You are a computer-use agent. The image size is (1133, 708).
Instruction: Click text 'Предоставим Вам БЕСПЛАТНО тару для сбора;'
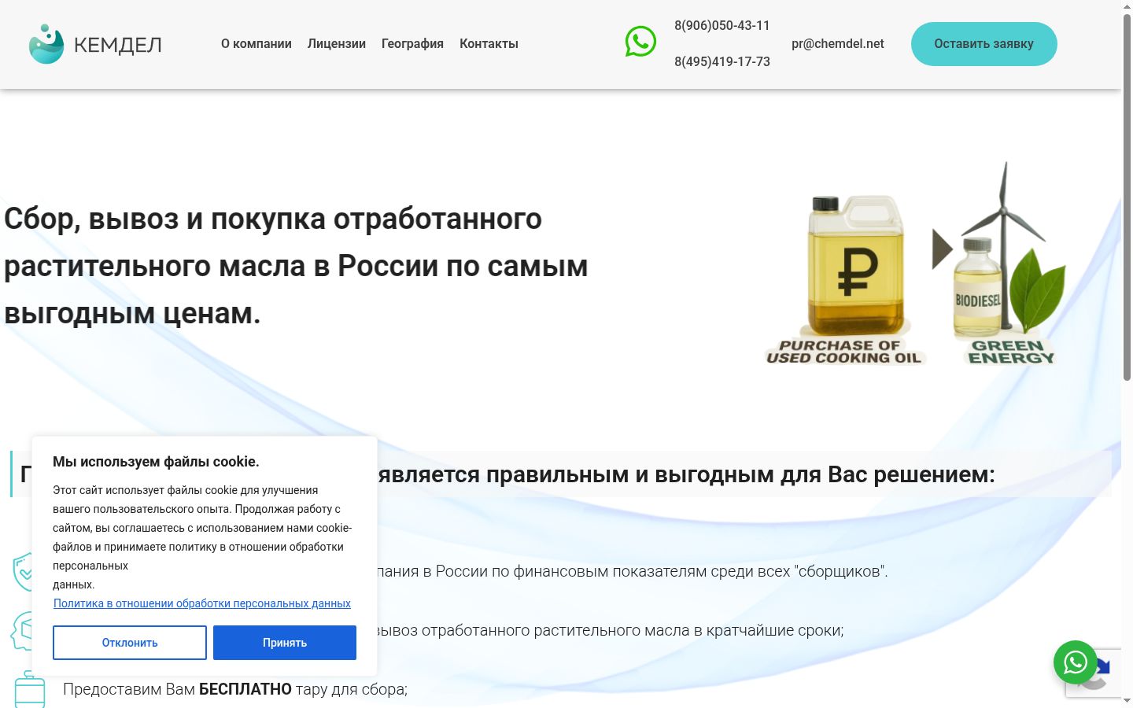point(235,689)
